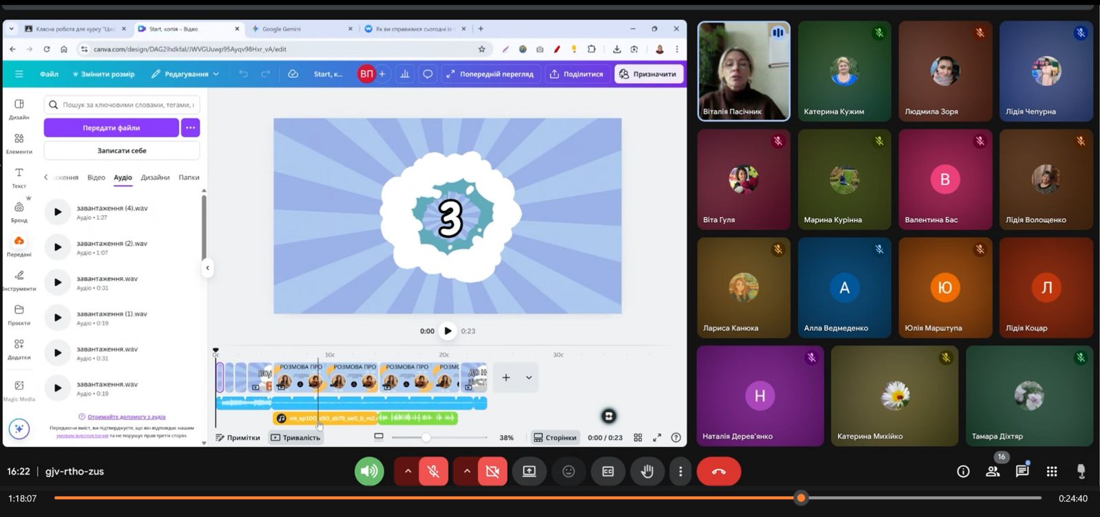The height and width of the screenshot is (517, 1100).
Task: Click the Поділитися share button
Action: tap(576, 74)
